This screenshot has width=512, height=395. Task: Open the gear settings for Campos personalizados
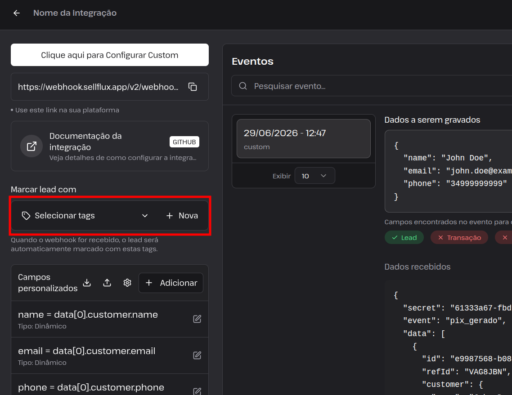127,283
